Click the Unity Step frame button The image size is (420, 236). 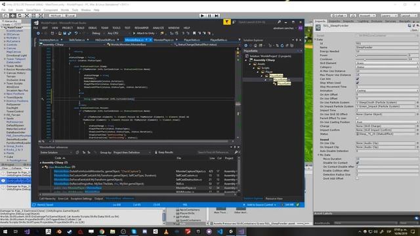coord(217,16)
